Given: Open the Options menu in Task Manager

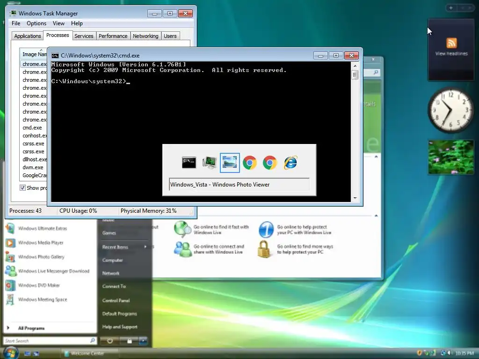Looking at the screenshot, I should [36, 23].
